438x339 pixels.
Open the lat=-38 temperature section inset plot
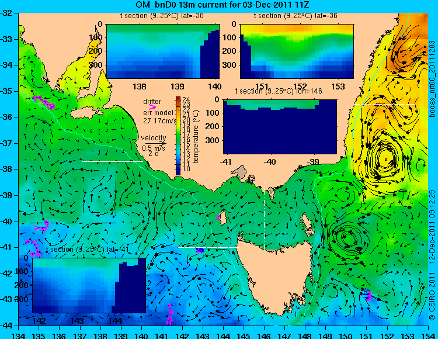tap(163, 51)
